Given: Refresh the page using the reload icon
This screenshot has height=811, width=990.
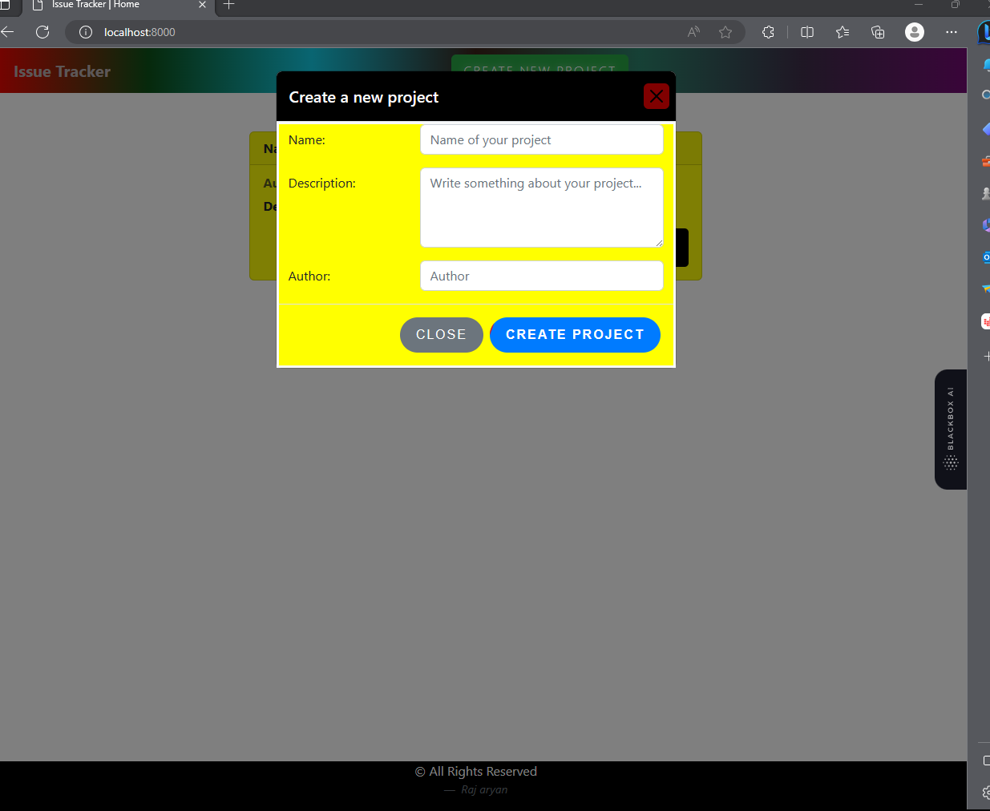Looking at the screenshot, I should [x=42, y=32].
